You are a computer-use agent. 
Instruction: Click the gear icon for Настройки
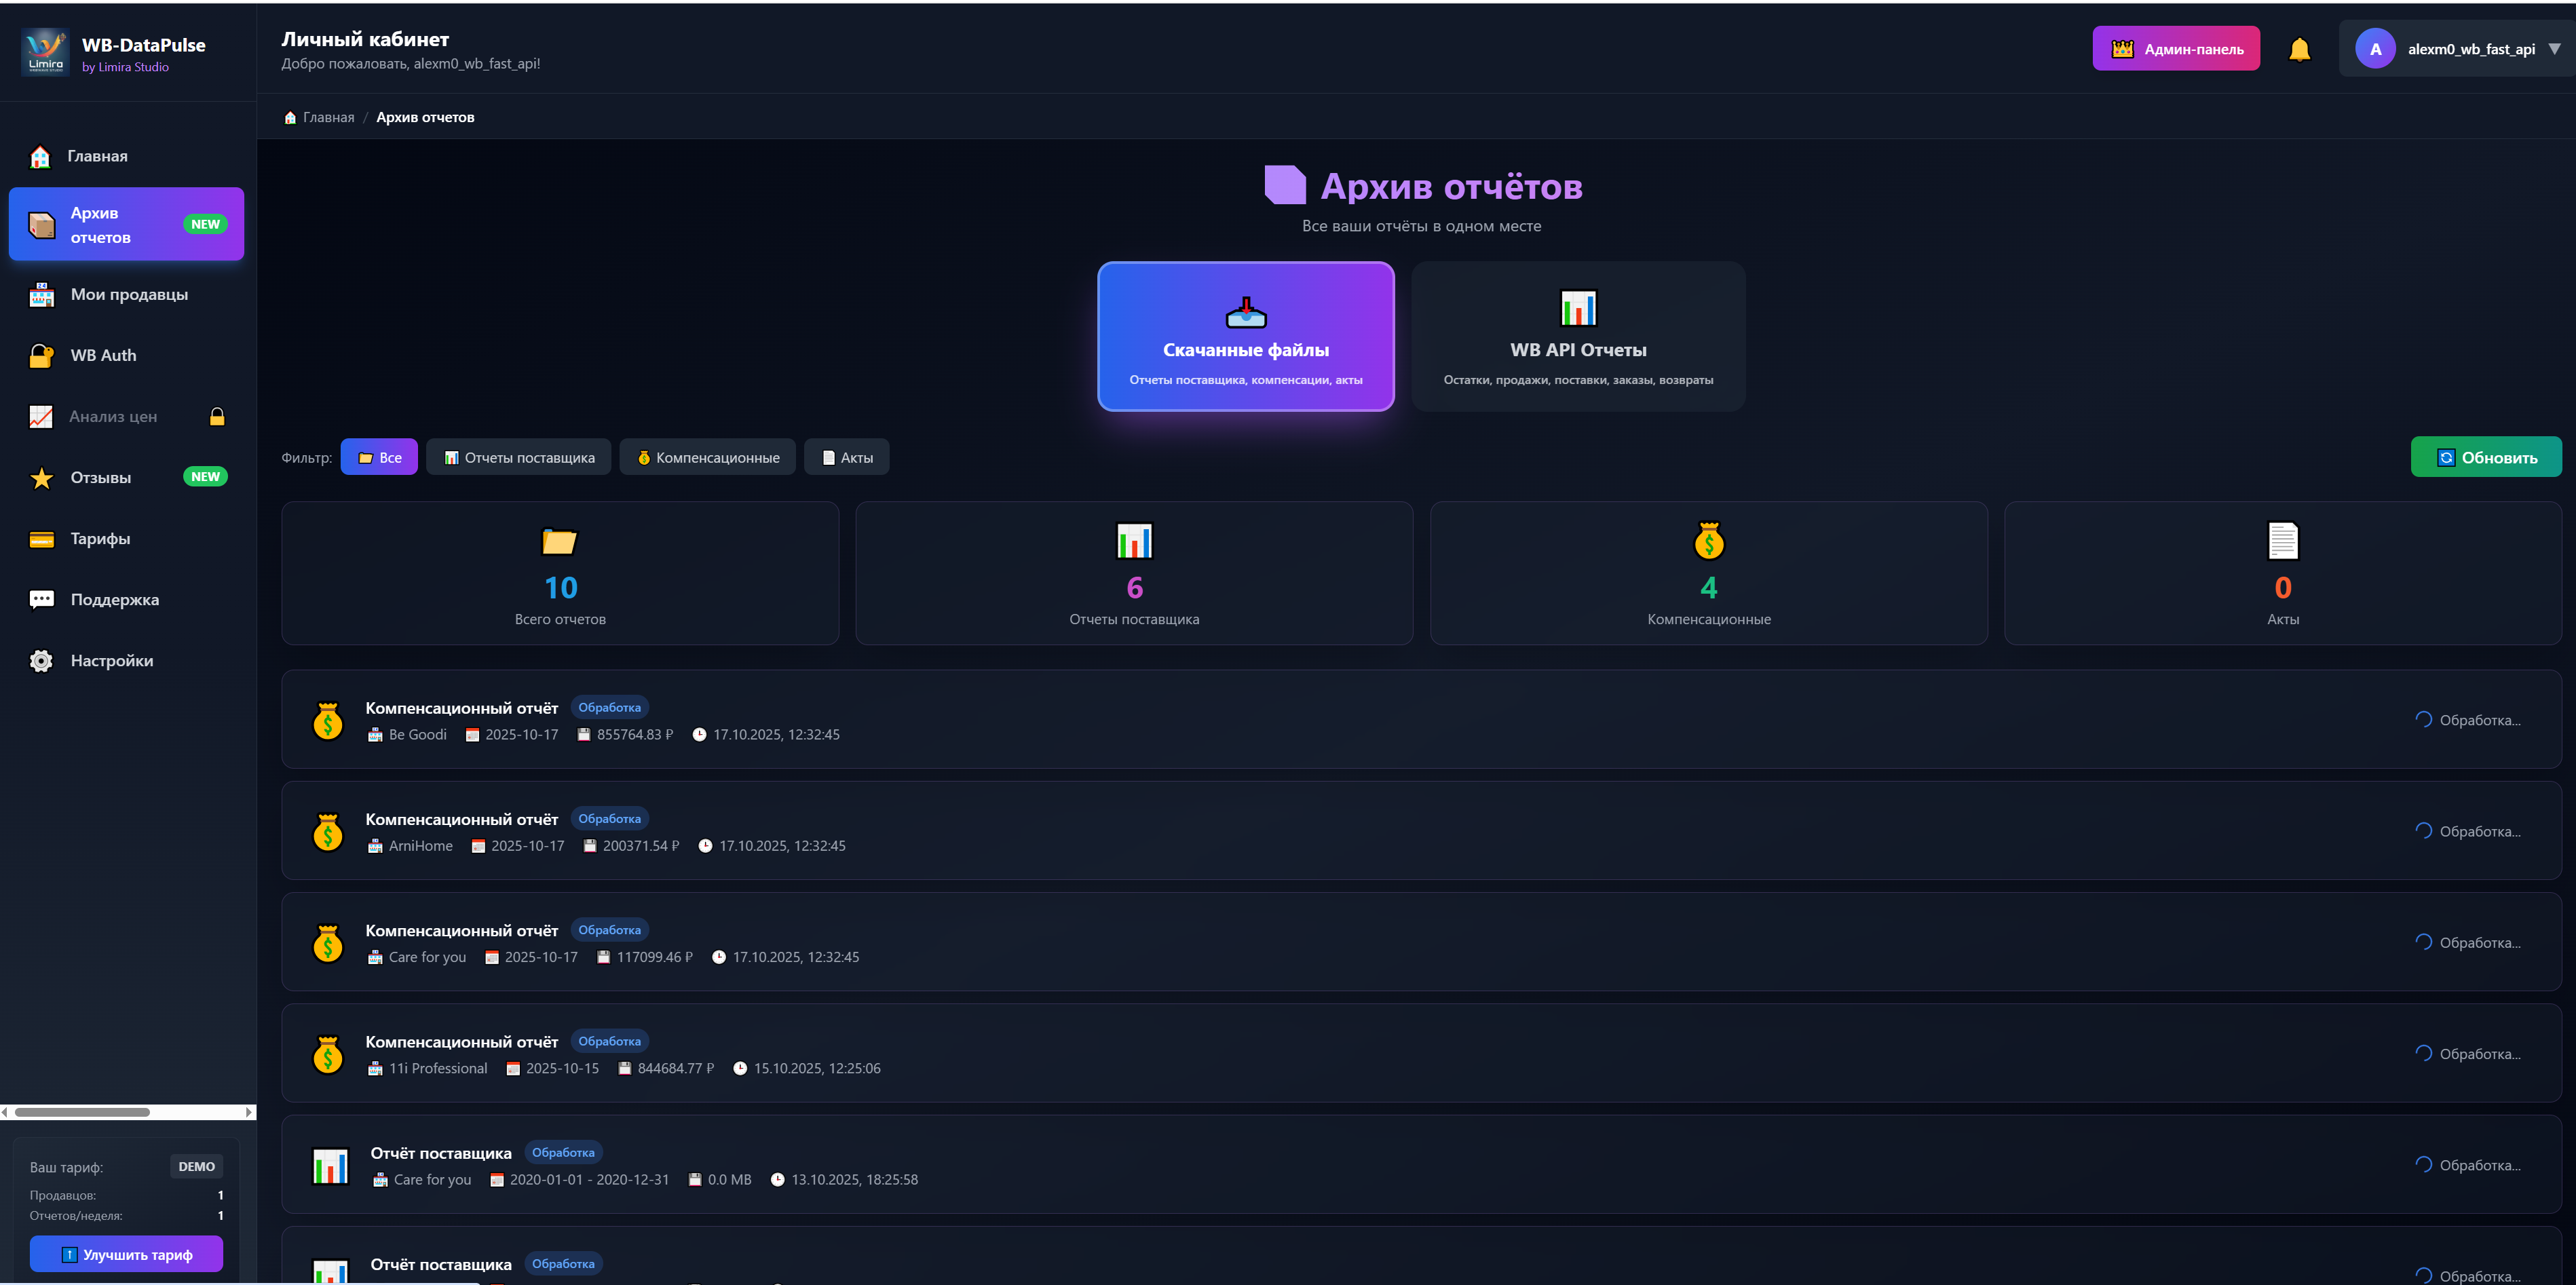pos(41,661)
